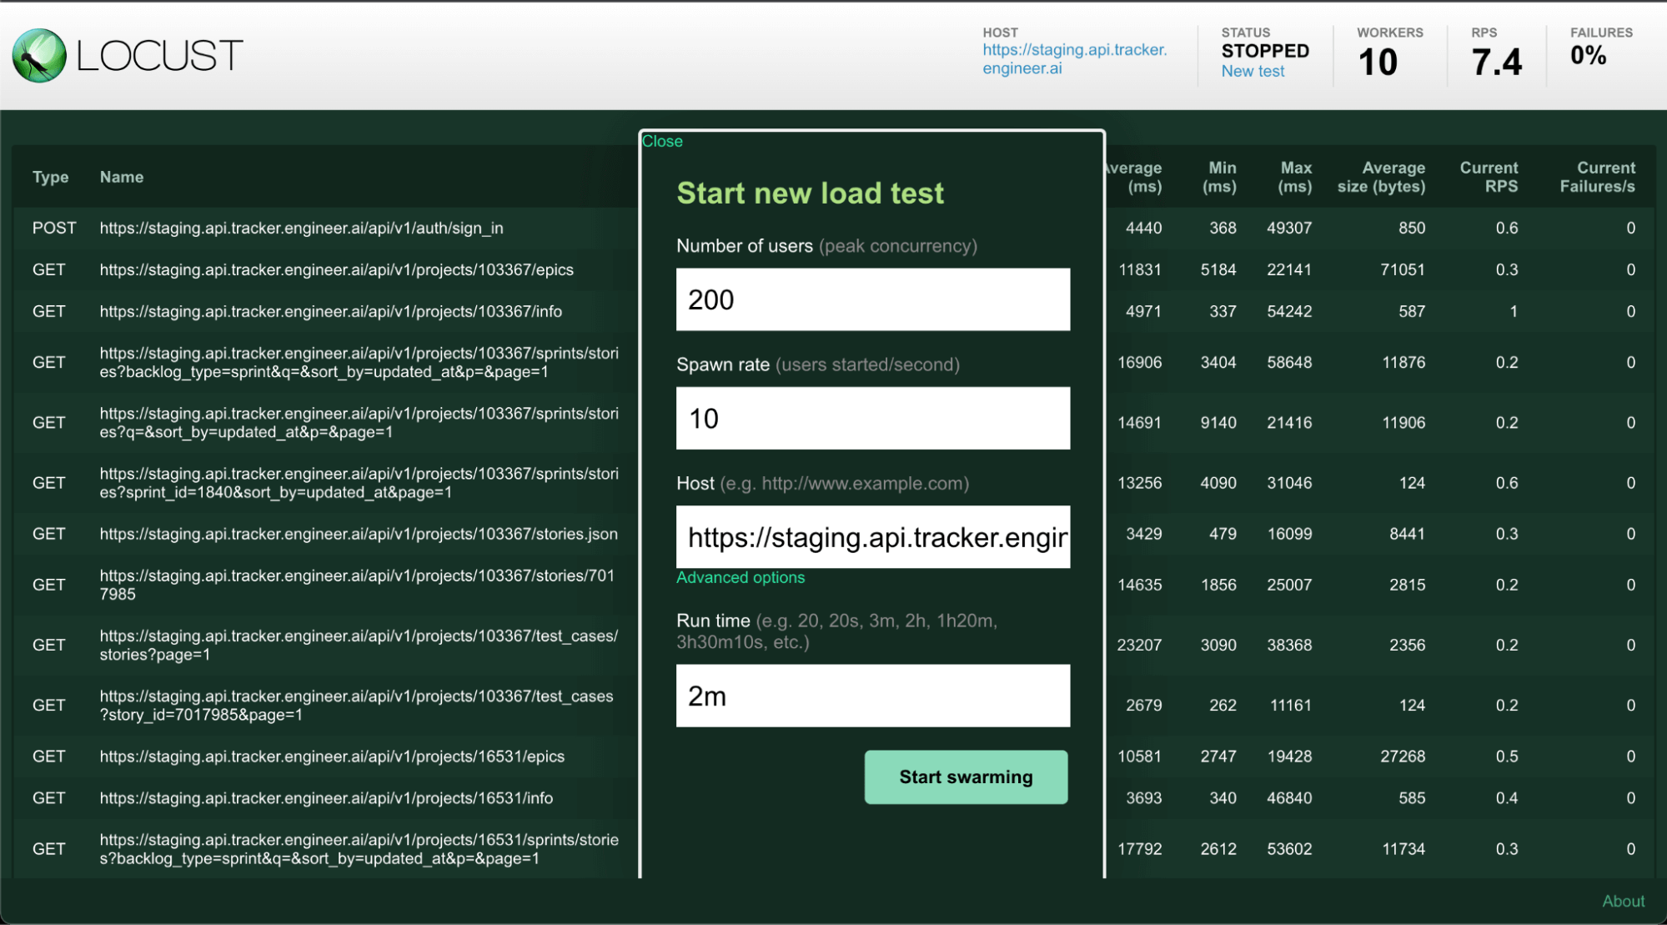
Task: Select the sprint_id=1840 stories row name
Action: tap(359, 483)
